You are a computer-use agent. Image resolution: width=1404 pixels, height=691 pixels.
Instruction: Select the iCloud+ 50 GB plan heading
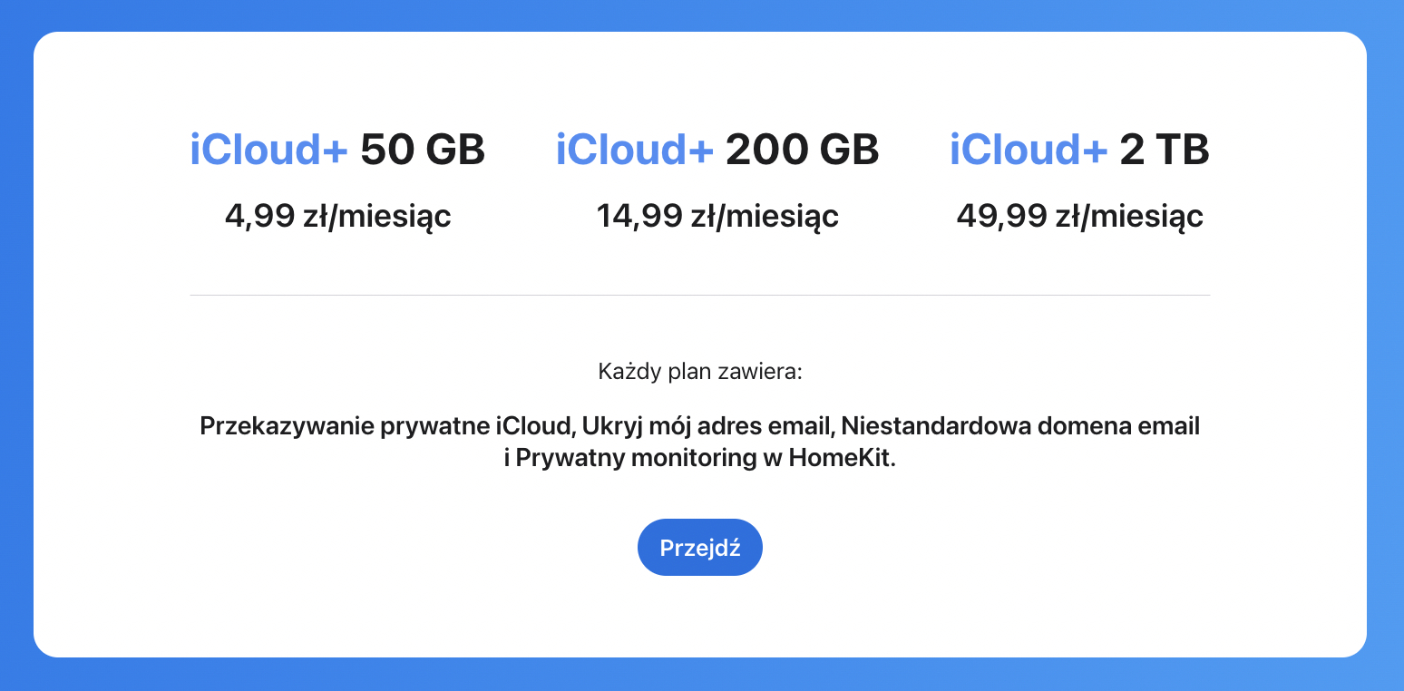point(337,150)
